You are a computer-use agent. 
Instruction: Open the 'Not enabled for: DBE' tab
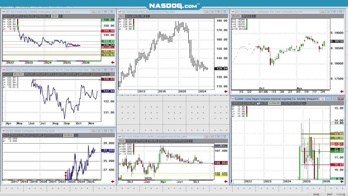[135, 16]
